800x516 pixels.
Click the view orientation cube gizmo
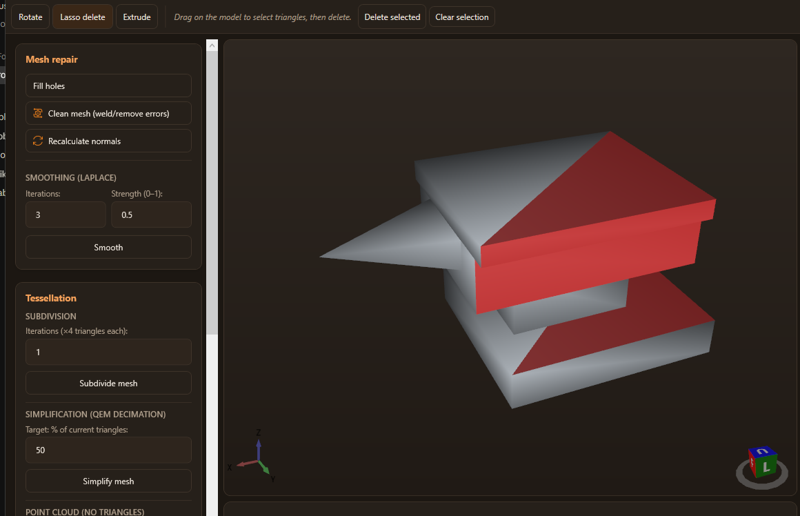point(762,462)
